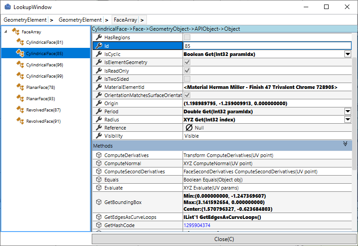The image size is (358, 246).
Task: Select CylindricalFace(96) in the tree
Action: tap(44, 65)
